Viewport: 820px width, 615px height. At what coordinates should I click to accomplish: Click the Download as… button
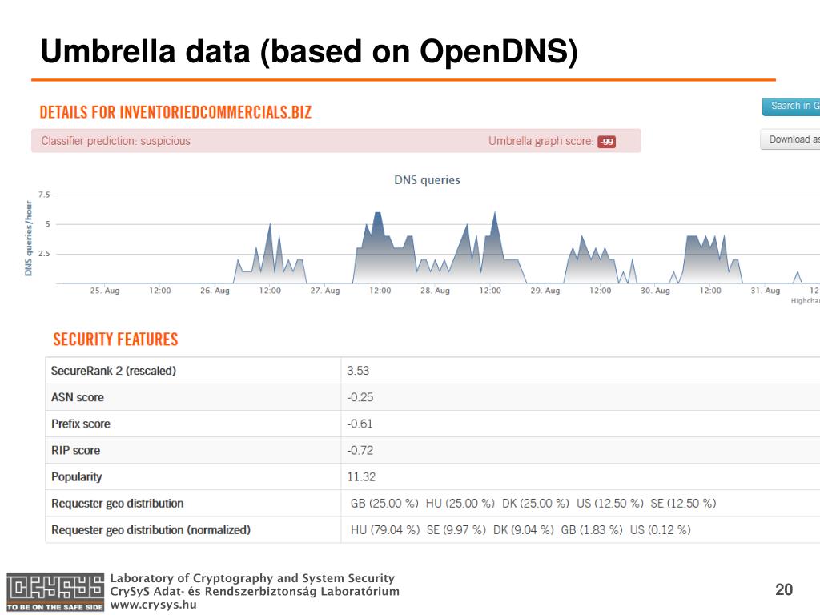point(790,139)
